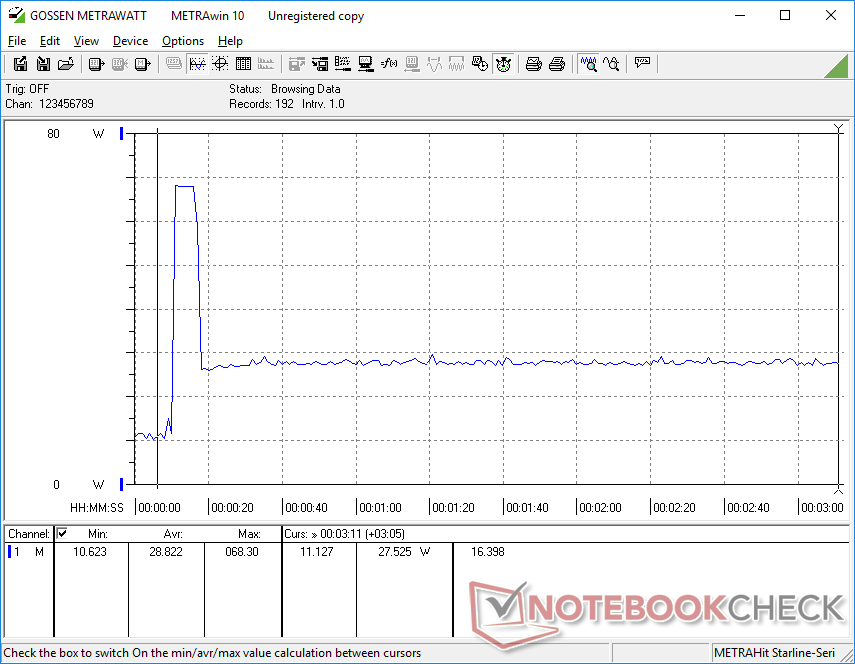Click the 'Records: 192' text
The image size is (855, 664).
click(x=261, y=104)
